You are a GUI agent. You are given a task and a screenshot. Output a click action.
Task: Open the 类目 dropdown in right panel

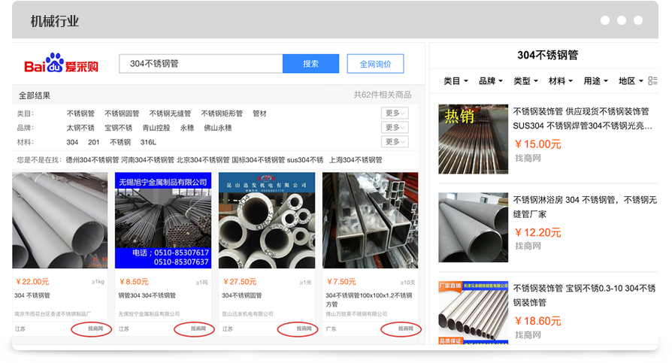456,81
